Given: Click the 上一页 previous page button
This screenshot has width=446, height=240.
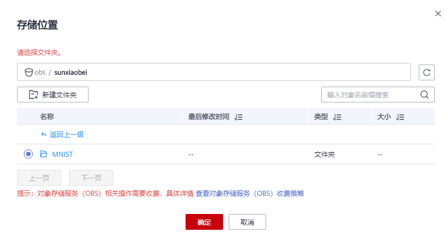Looking at the screenshot, I should pos(39,178).
